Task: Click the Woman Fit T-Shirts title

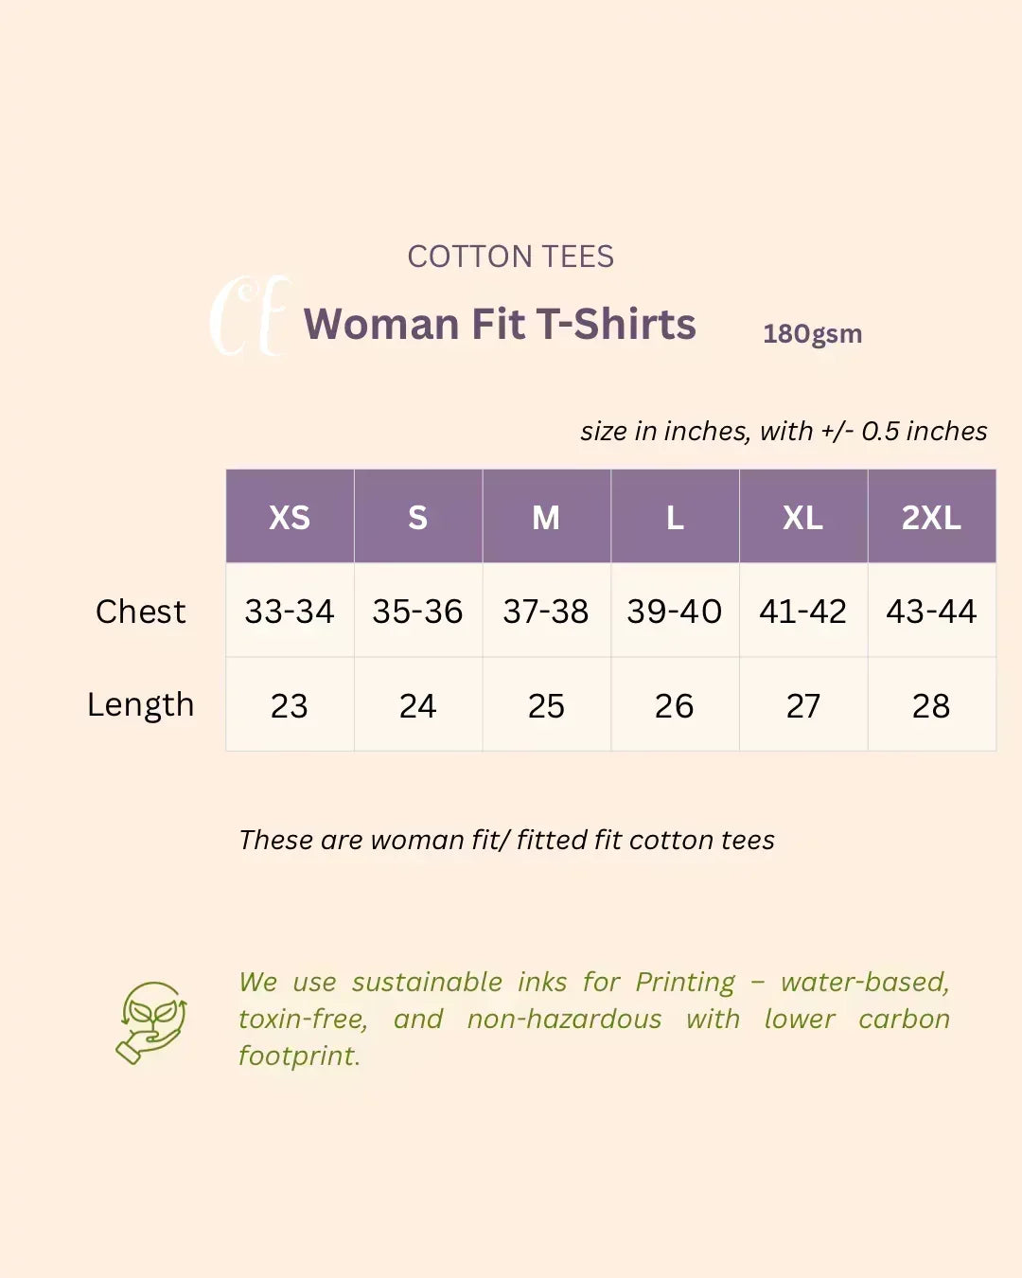Action: click(x=500, y=324)
